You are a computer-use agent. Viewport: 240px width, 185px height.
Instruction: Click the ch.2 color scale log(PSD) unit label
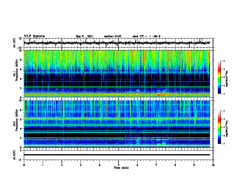(x=227, y=129)
